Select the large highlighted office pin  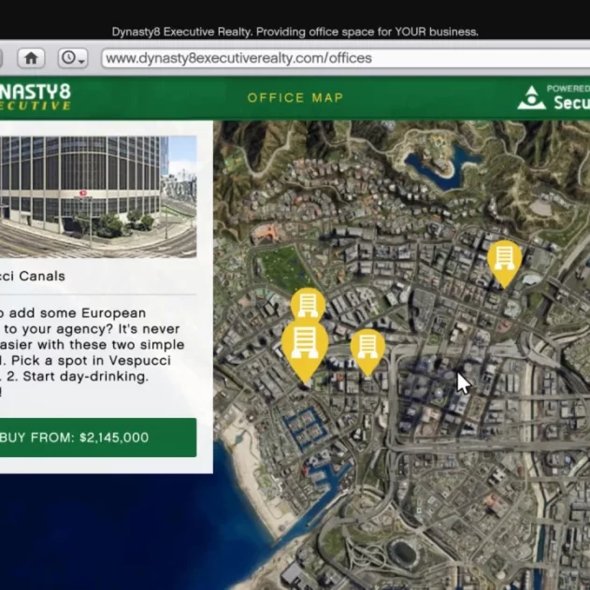(x=305, y=350)
